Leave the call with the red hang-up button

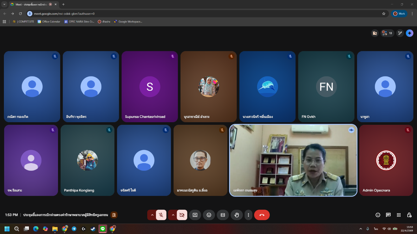point(262,215)
